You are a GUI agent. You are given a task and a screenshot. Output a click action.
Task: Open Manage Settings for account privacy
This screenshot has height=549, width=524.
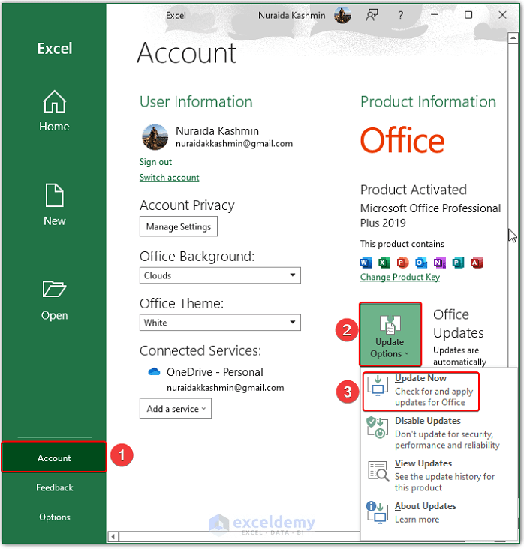pyautogui.click(x=179, y=226)
